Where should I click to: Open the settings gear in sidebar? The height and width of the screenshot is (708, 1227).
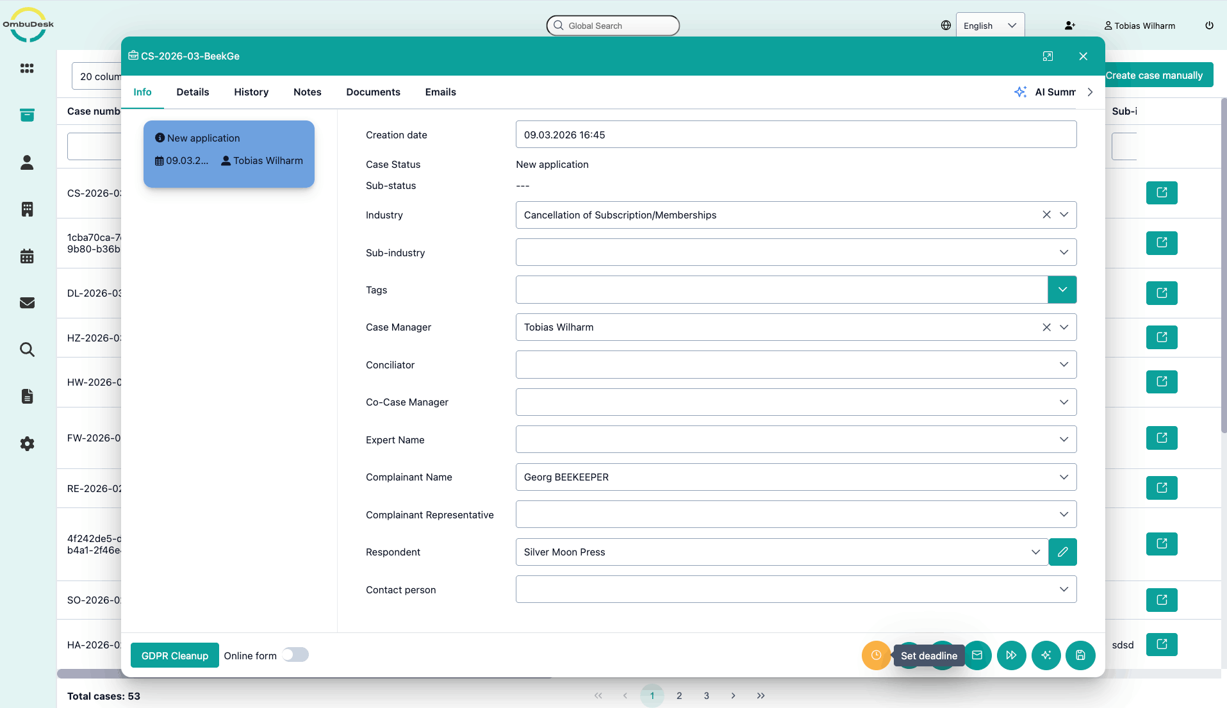coord(27,443)
